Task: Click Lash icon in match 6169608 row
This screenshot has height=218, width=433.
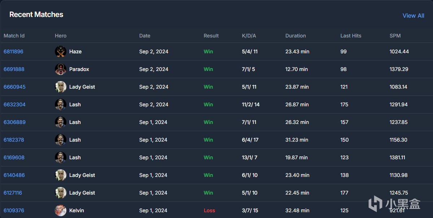Action: point(61,157)
